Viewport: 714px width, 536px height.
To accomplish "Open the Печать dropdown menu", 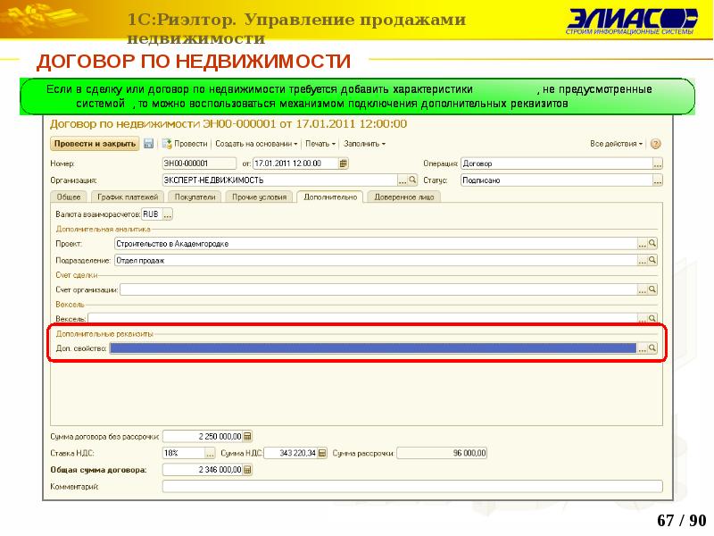I will (320, 143).
